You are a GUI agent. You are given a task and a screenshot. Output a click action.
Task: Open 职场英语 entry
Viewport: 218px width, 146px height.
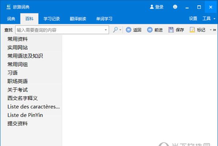[17, 81]
